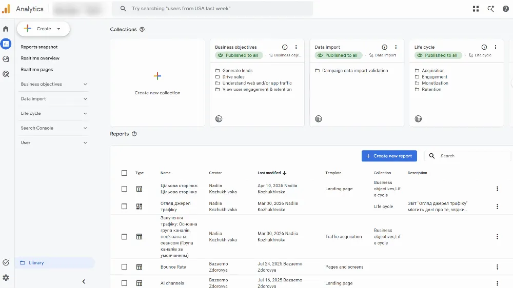This screenshot has height=288, width=513.
Task: Click globe icon in Data import card
Action: point(319,119)
